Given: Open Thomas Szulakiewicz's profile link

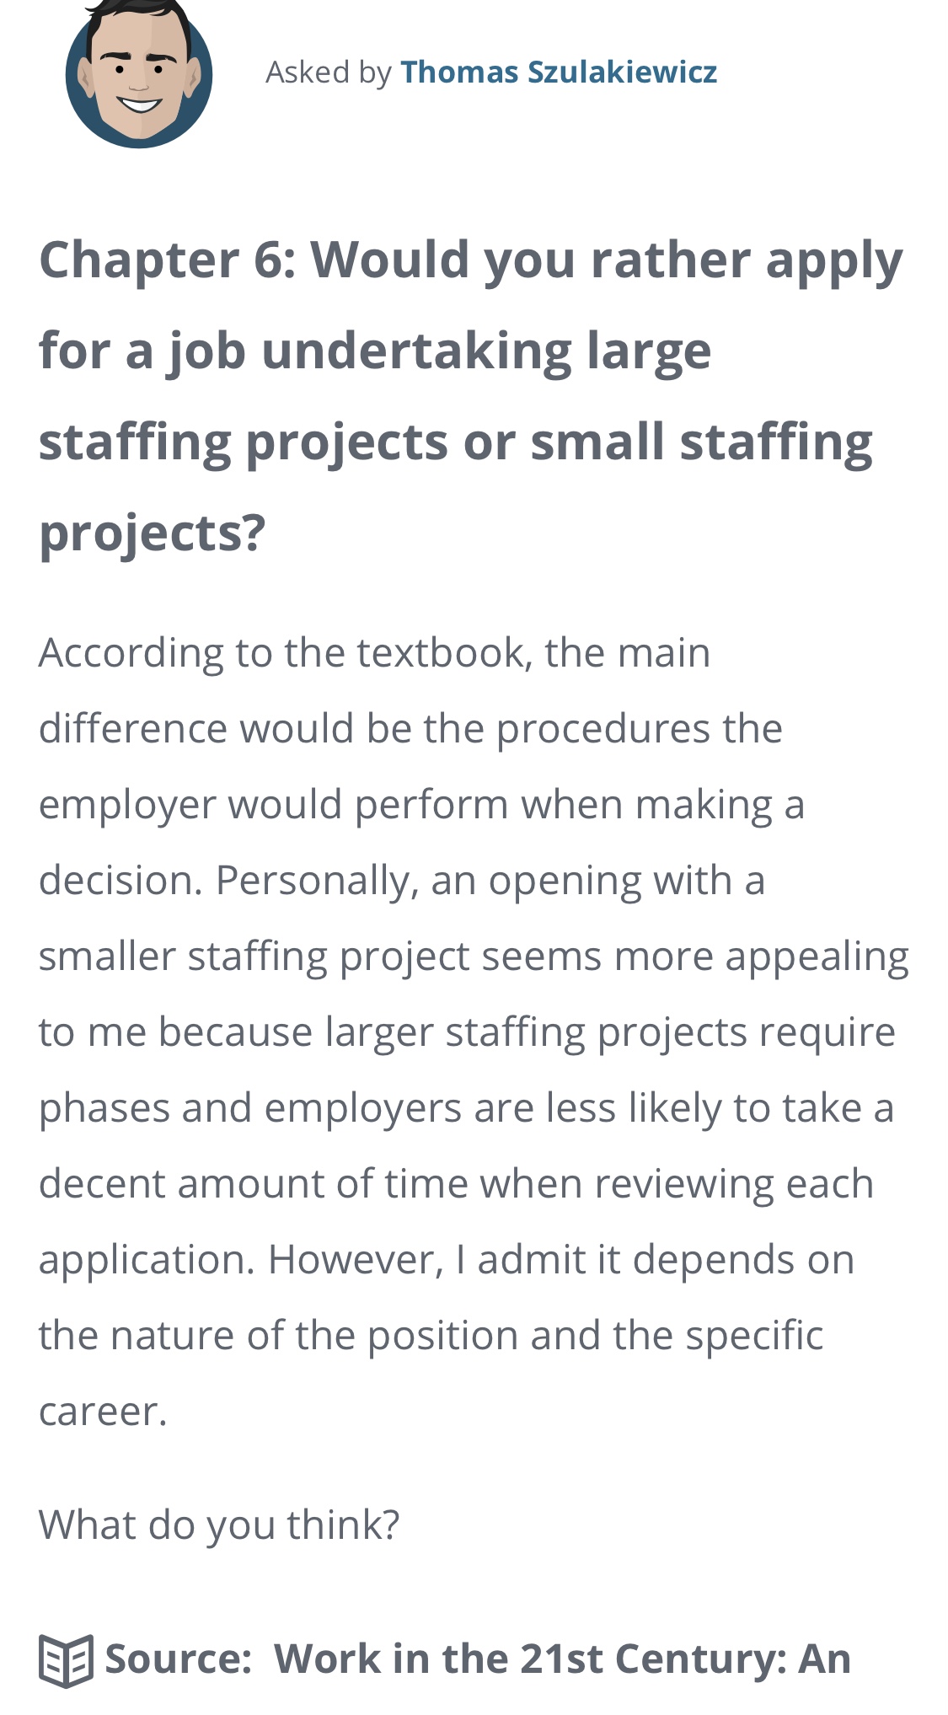Looking at the screenshot, I should [x=558, y=72].
